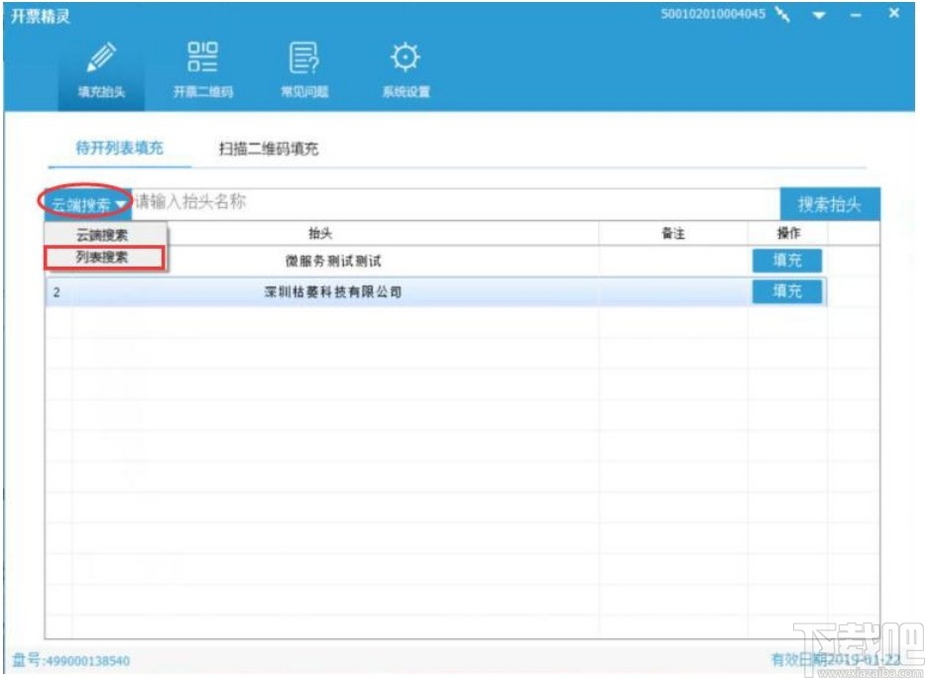Select the 微服务测试测试 title cell
This screenshot has height=678, width=927.
click(333, 261)
